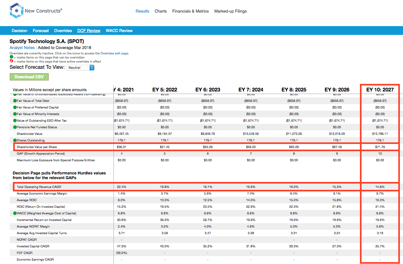
Task: Click green override dot beside WACC row
Action: point(15,213)
